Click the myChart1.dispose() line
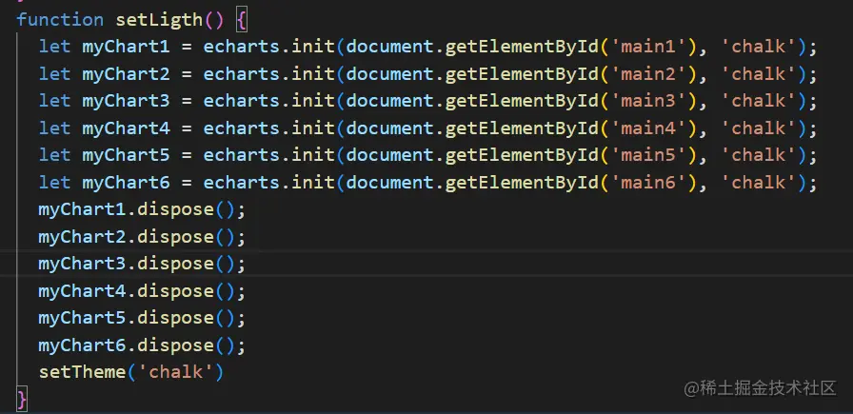 click(142, 210)
